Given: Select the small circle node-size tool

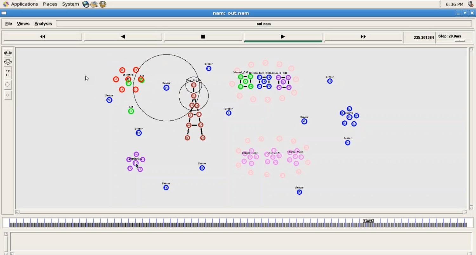Looking at the screenshot, I should point(8,95).
